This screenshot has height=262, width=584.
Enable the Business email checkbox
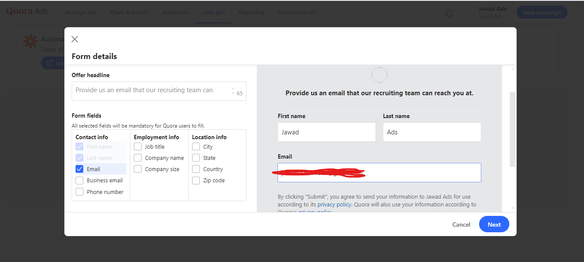point(79,181)
